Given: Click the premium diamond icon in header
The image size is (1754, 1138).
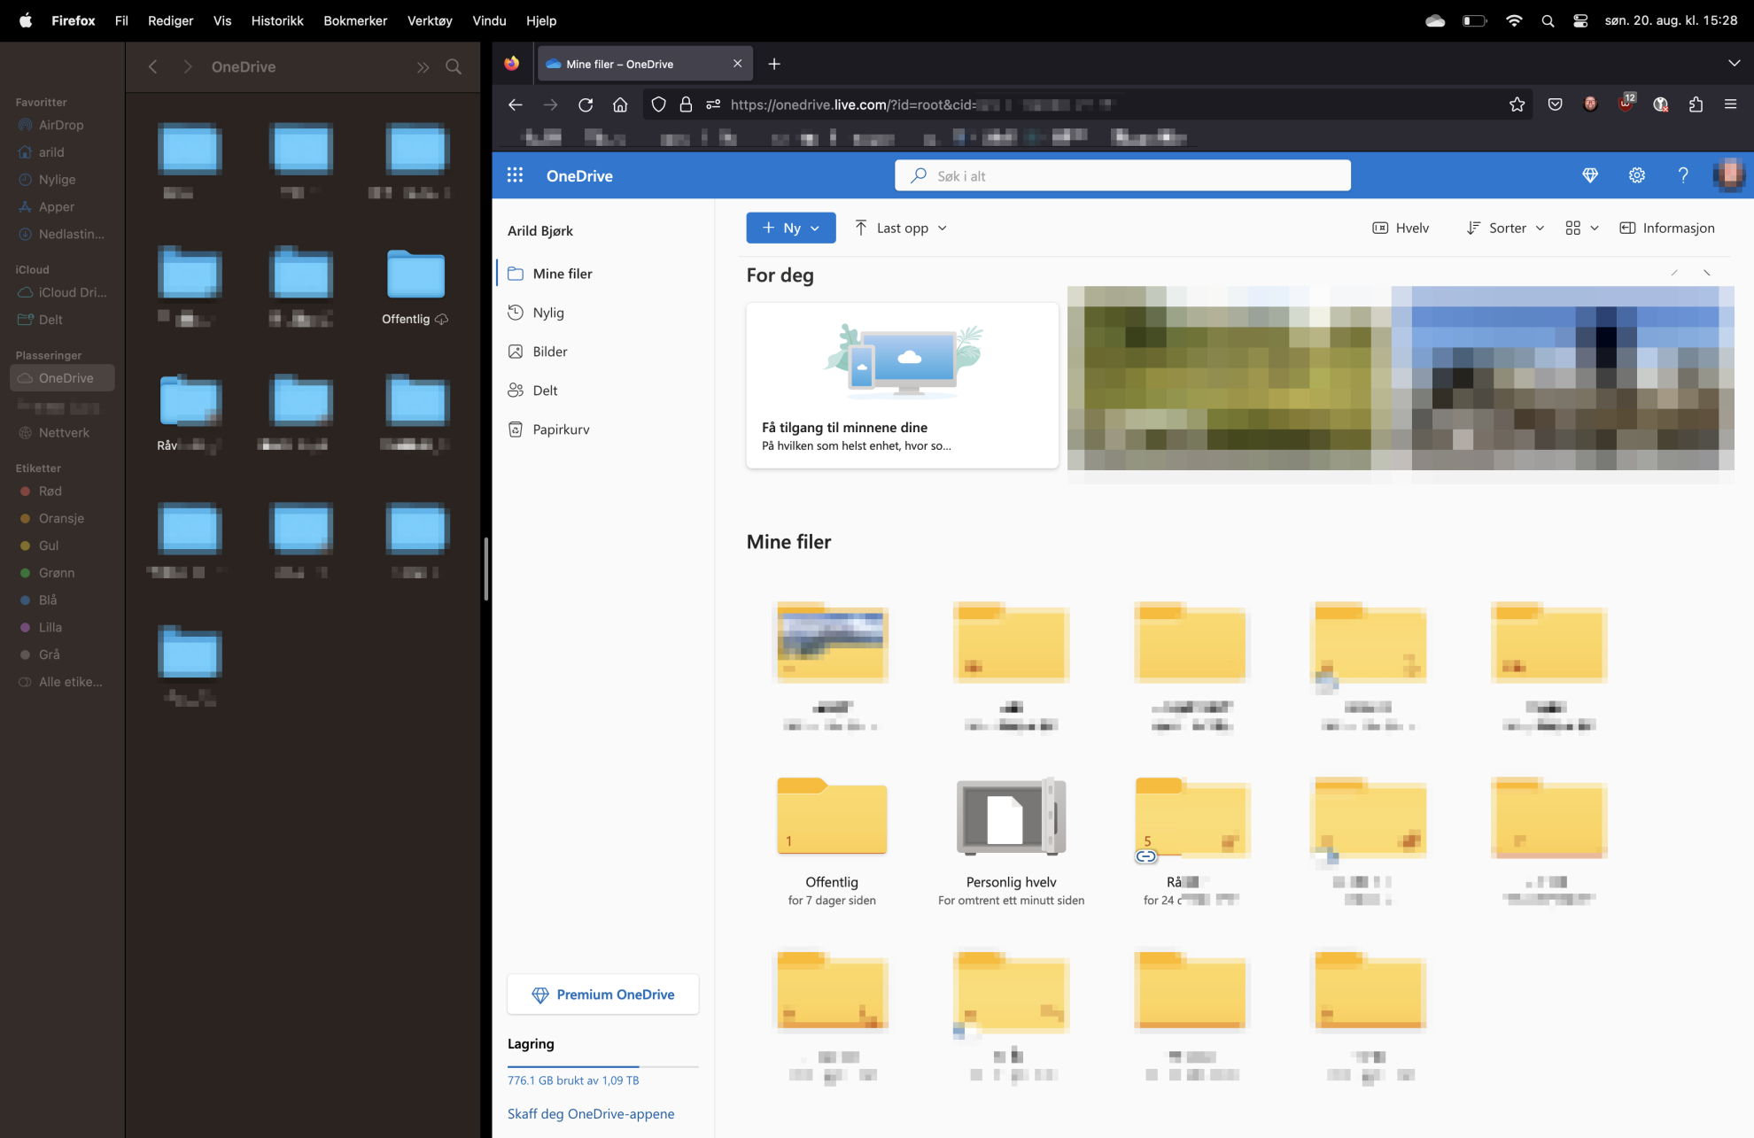Looking at the screenshot, I should click(x=1590, y=175).
